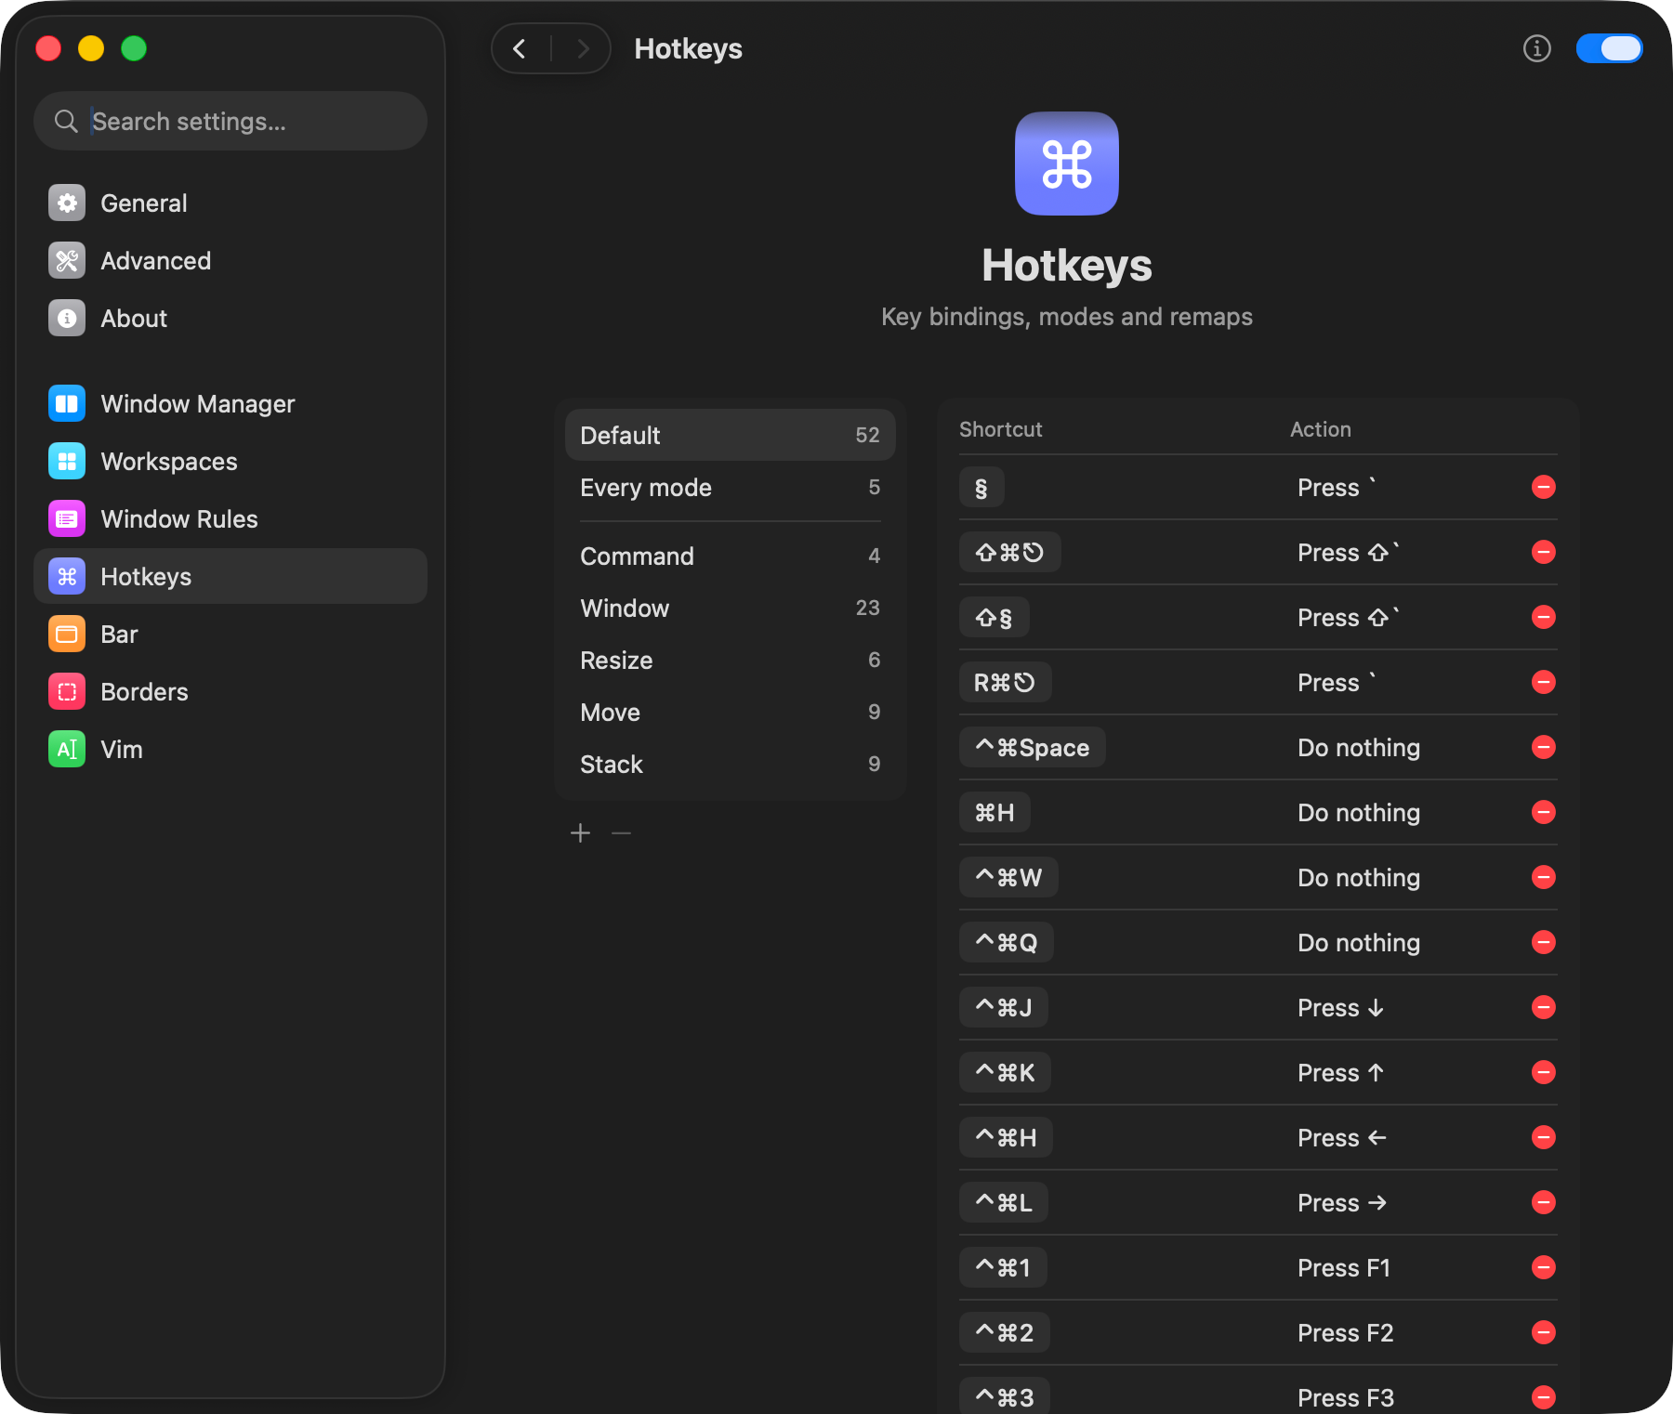This screenshot has width=1673, height=1414.
Task: Click the Do nothing action for ⌃⌘Space
Action: [1359, 747]
